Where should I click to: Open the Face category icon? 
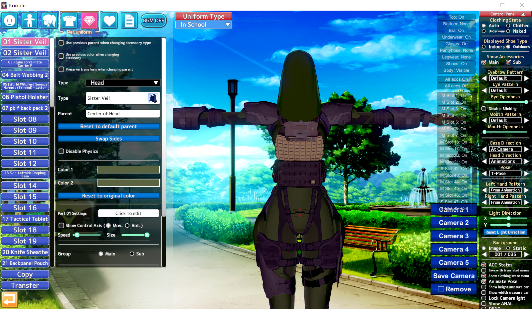click(10, 21)
